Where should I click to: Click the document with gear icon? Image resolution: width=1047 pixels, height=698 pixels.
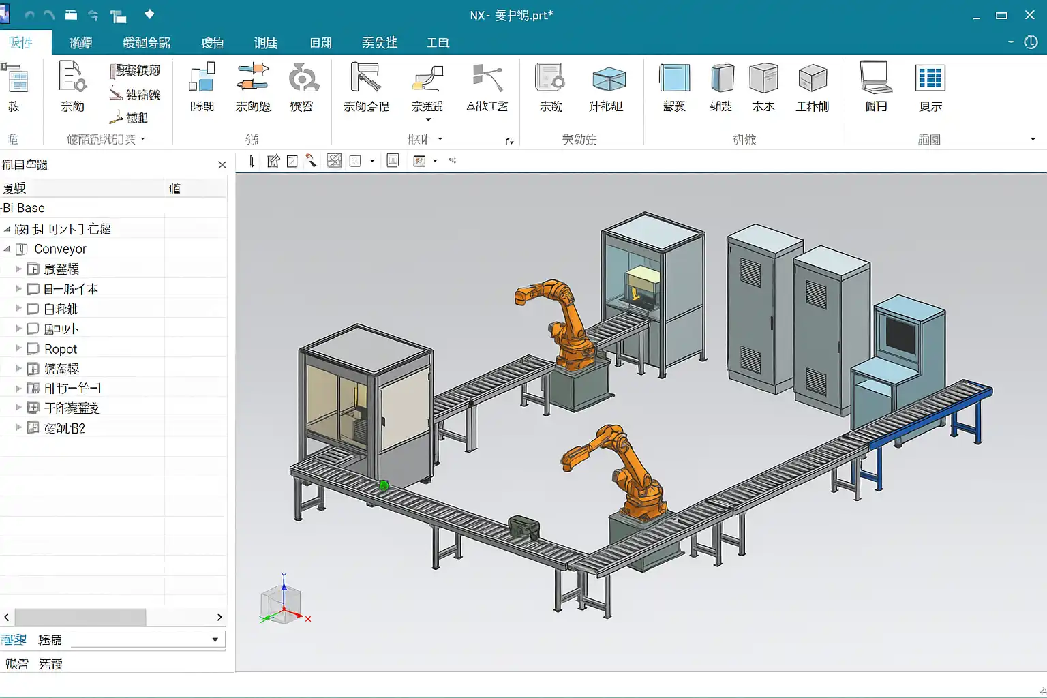click(x=72, y=77)
